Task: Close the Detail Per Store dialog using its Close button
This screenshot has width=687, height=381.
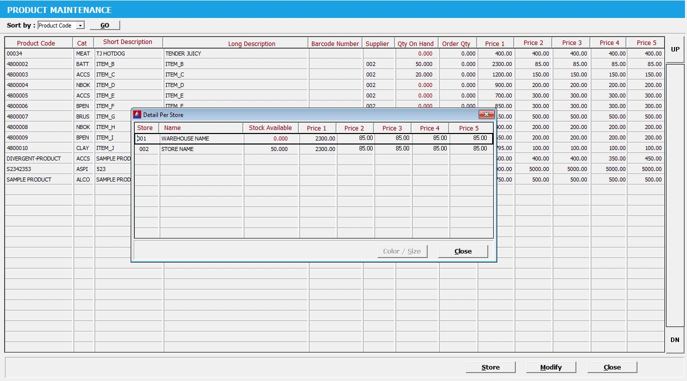Action: 463,251
